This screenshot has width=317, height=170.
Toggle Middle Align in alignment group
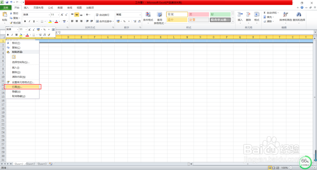77,15
